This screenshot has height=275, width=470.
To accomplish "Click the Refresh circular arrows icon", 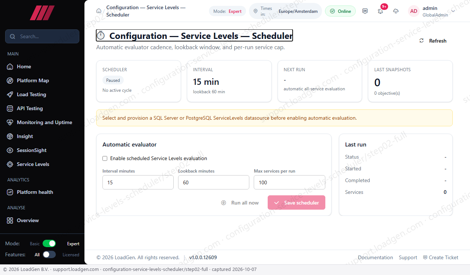I will pyautogui.click(x=422, y=41).
